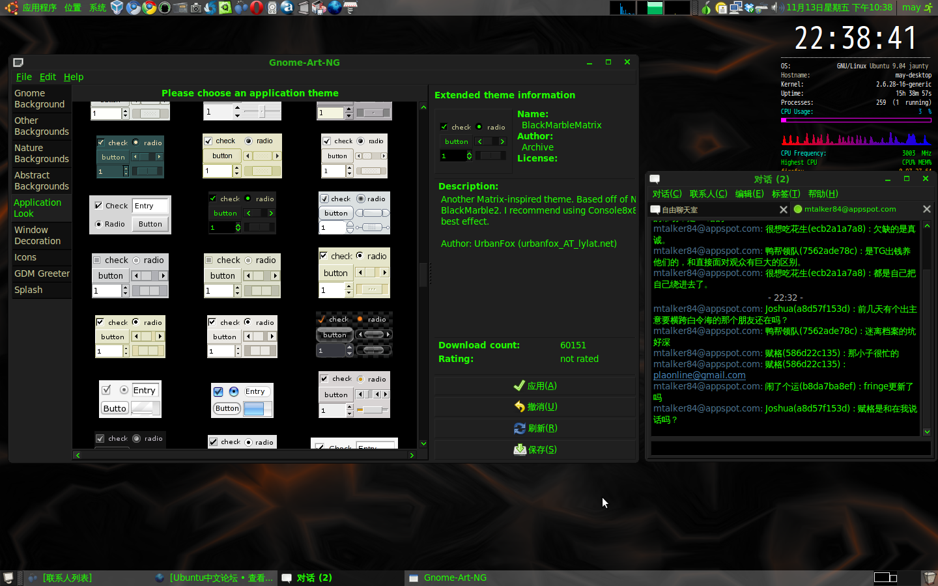This screenshot has width=938, height=586.
Task: Launch the radio application icon
Action: pos(180,8)
